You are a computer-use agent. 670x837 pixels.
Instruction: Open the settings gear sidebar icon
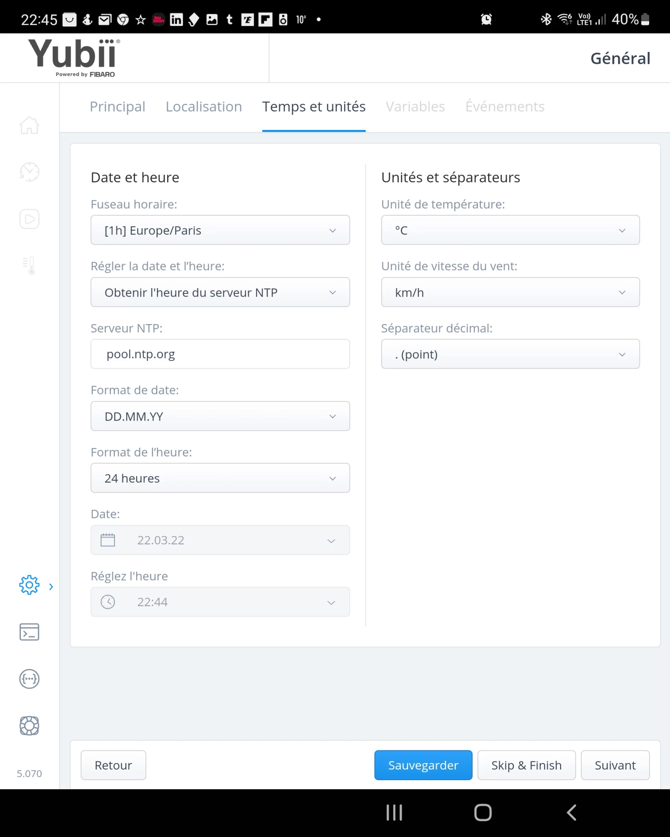pos(29,585)
